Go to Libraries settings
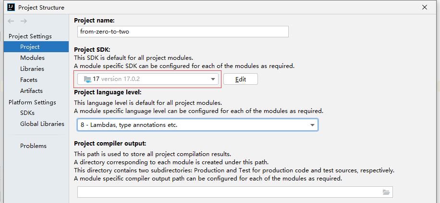Viewport: 440px width, 203px height. tap(32, 69)
